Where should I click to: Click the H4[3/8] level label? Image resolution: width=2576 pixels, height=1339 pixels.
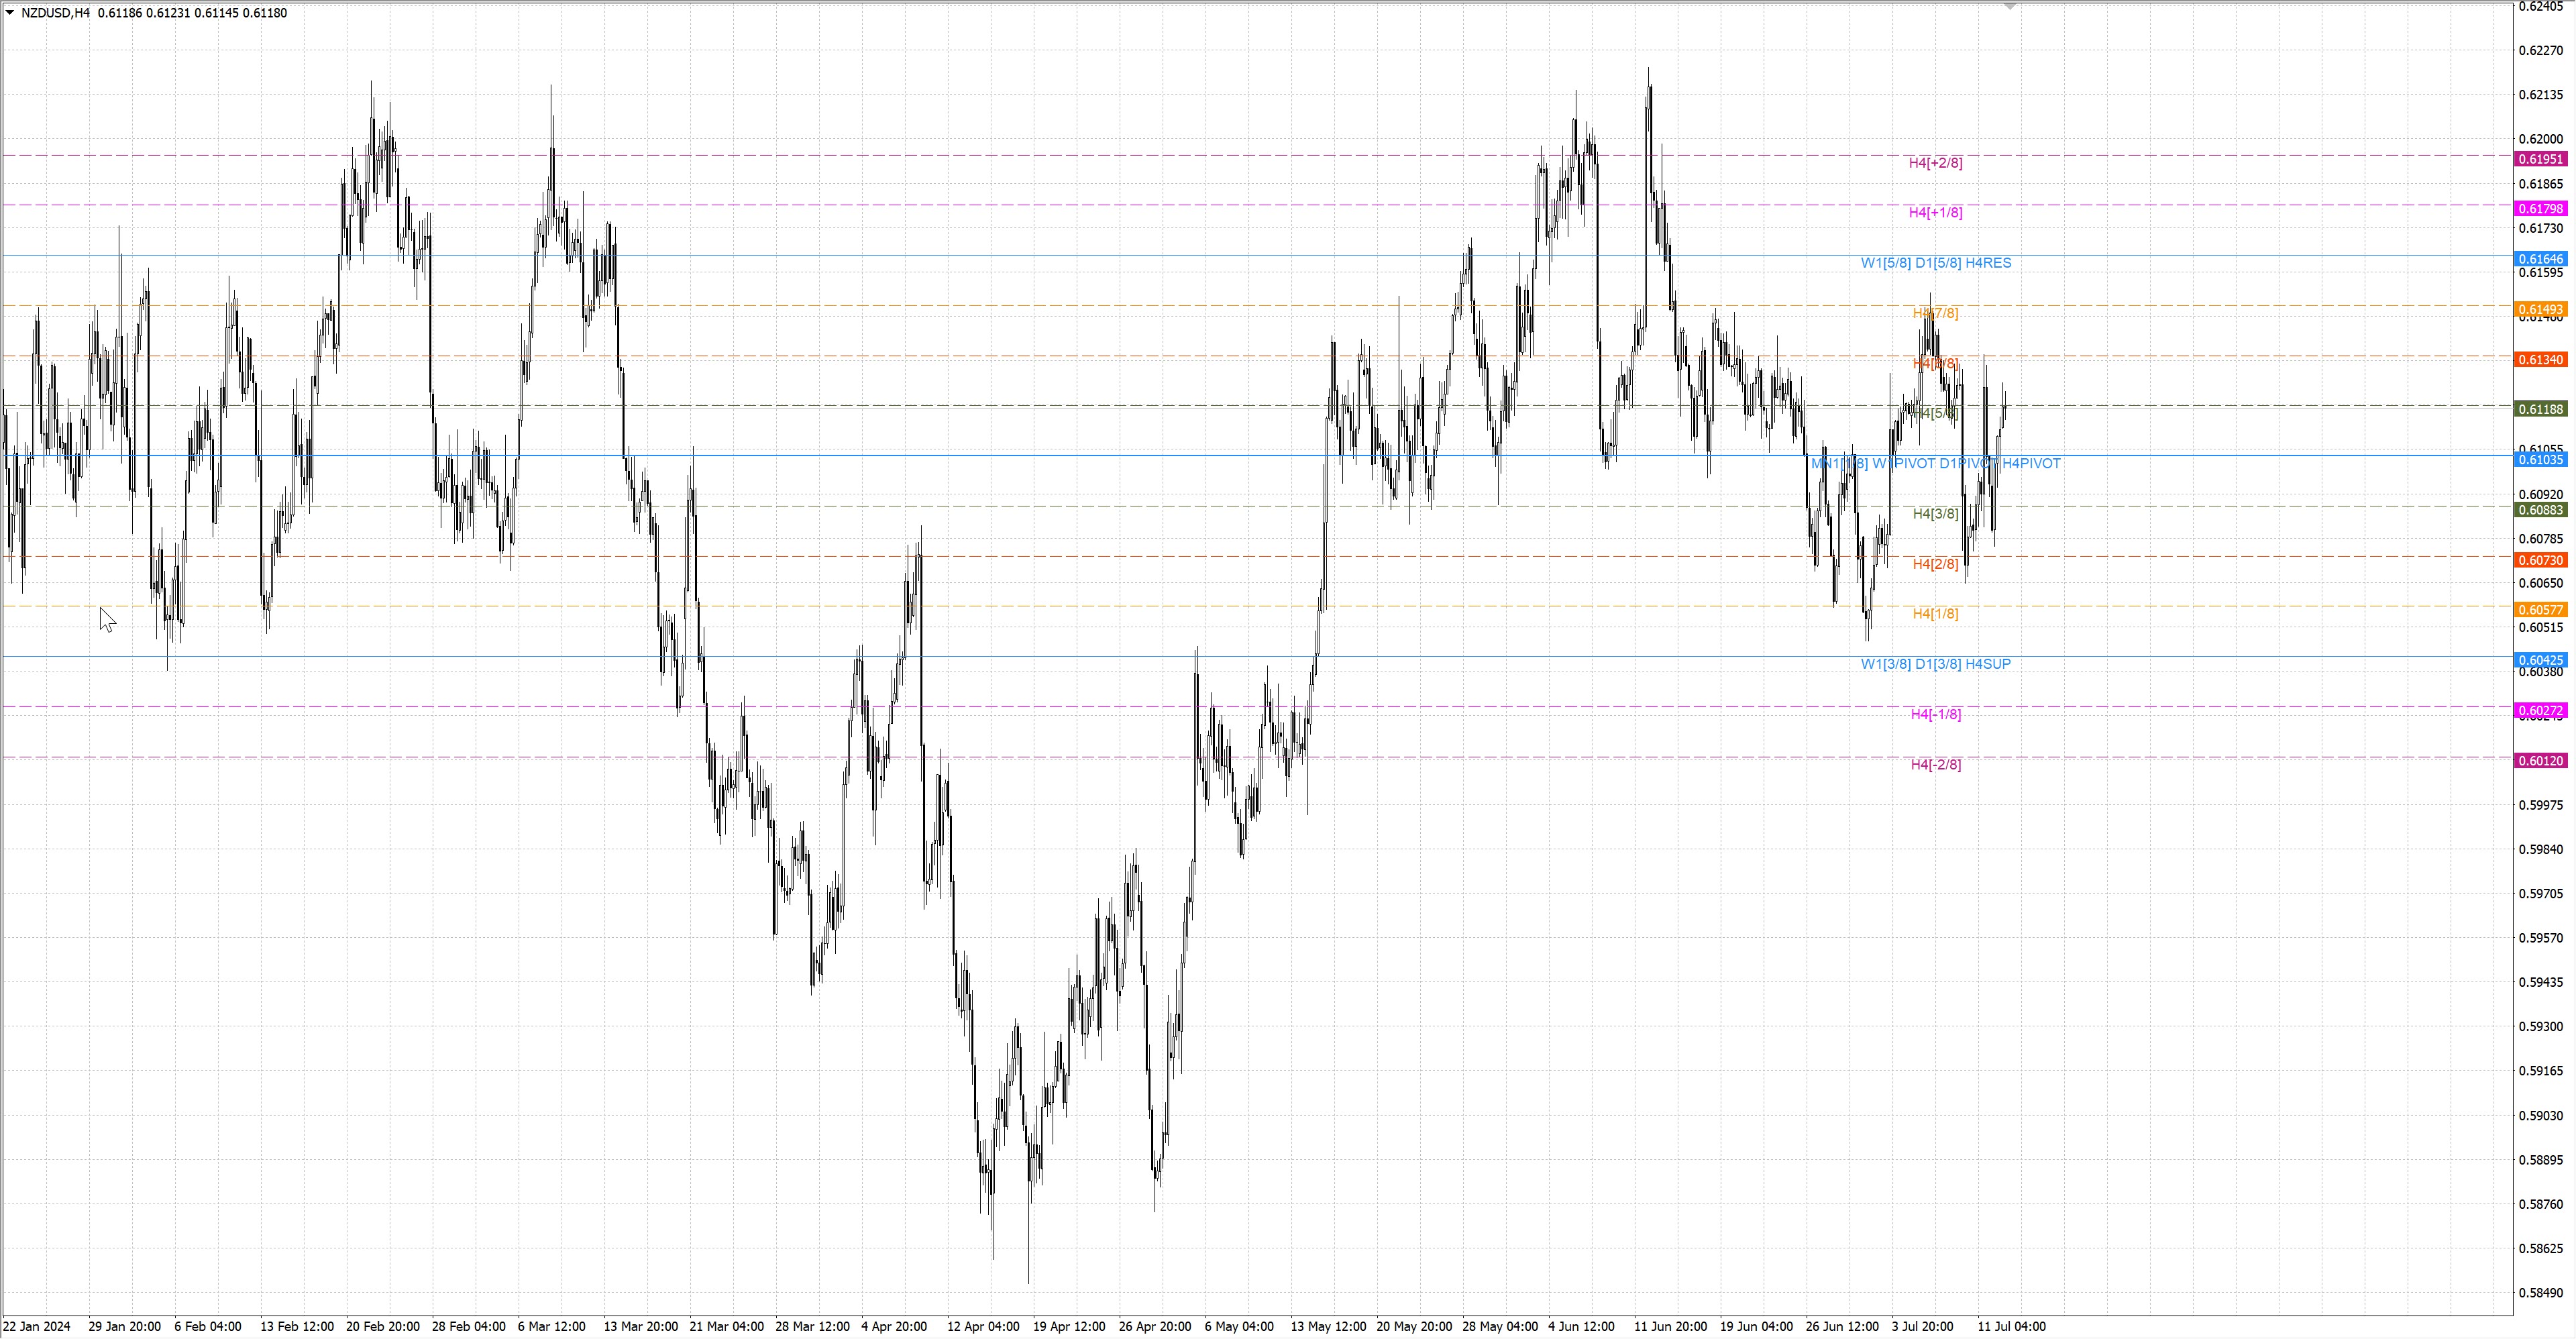pyautogui.click(x=1935, y=514)
